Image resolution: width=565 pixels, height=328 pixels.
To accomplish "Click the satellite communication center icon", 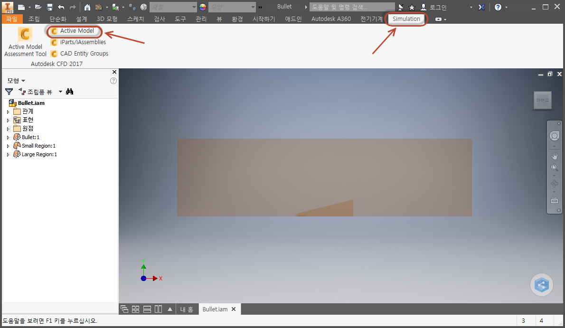I will [401, 7].
